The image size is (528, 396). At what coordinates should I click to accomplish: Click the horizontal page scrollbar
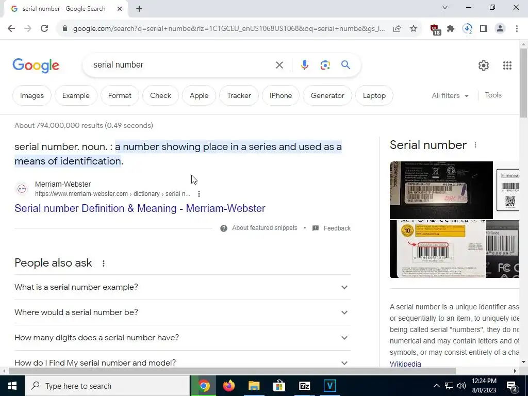pos(232,371)
